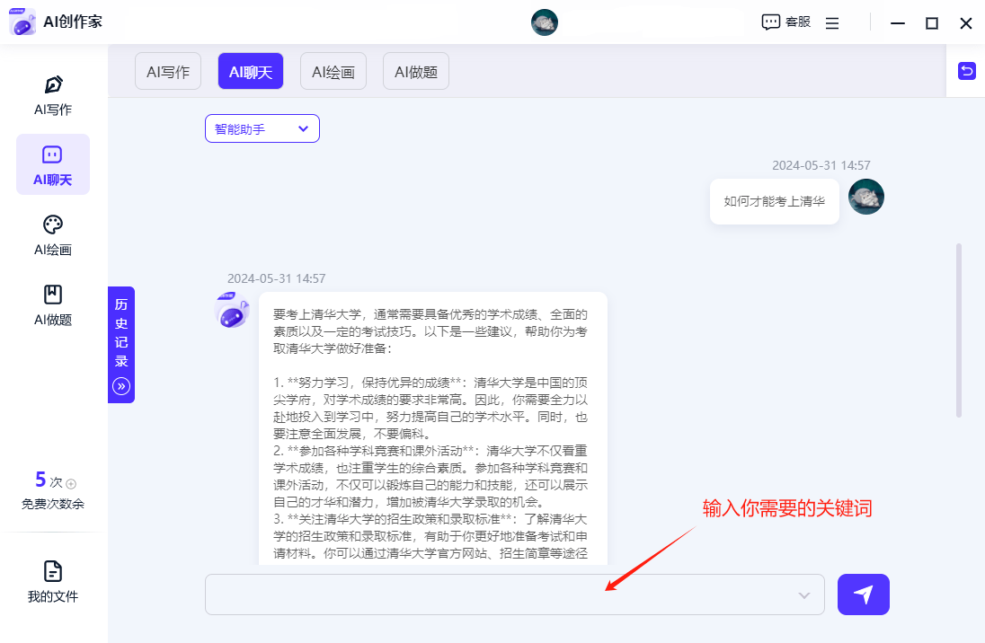The height and width of the screenshot is (643, 985).
Task: Select the AI聊天 sidebar icon
Action: pyautogui.click(x=53, y=164)
